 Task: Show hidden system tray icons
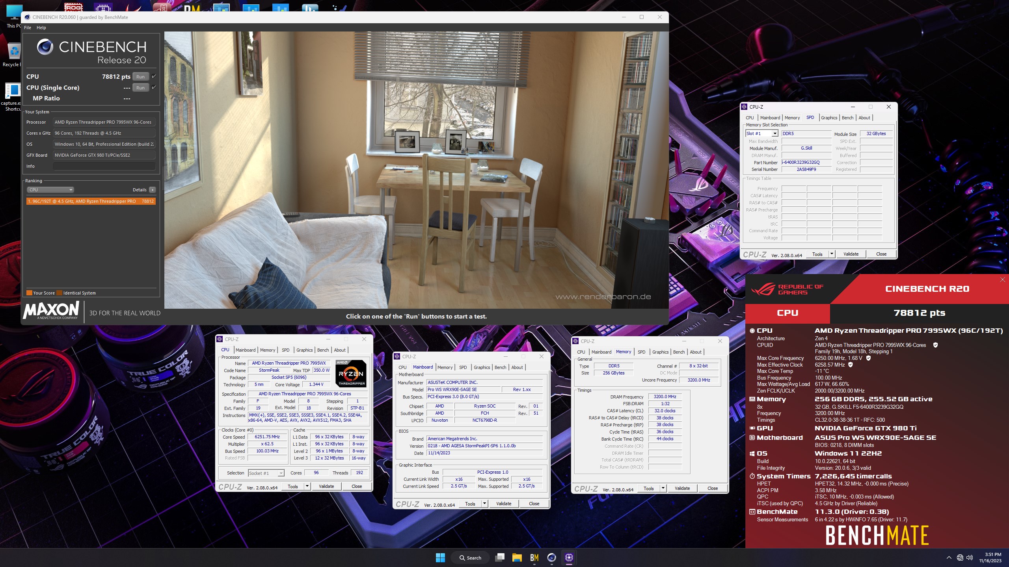[x=949, y=558]
